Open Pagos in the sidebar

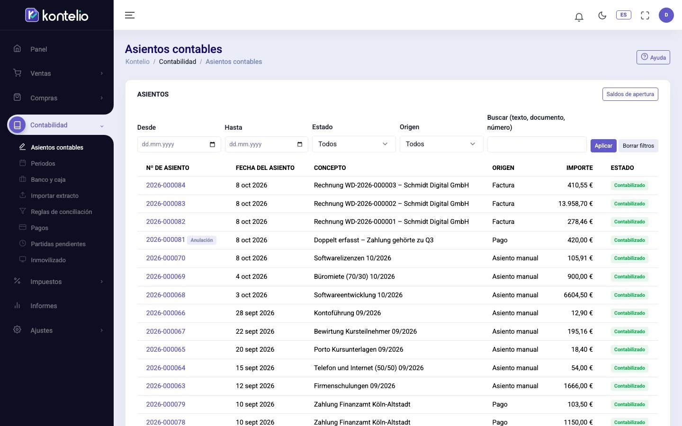(40, 228)
